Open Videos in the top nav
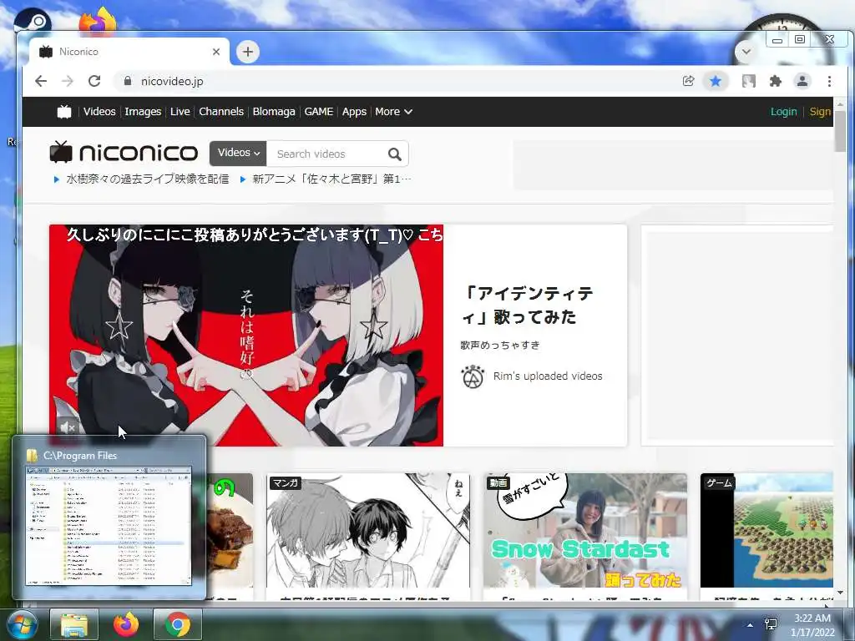Image resolution: width=855 pixels, height=641 pixels. (x=99, y=112)
